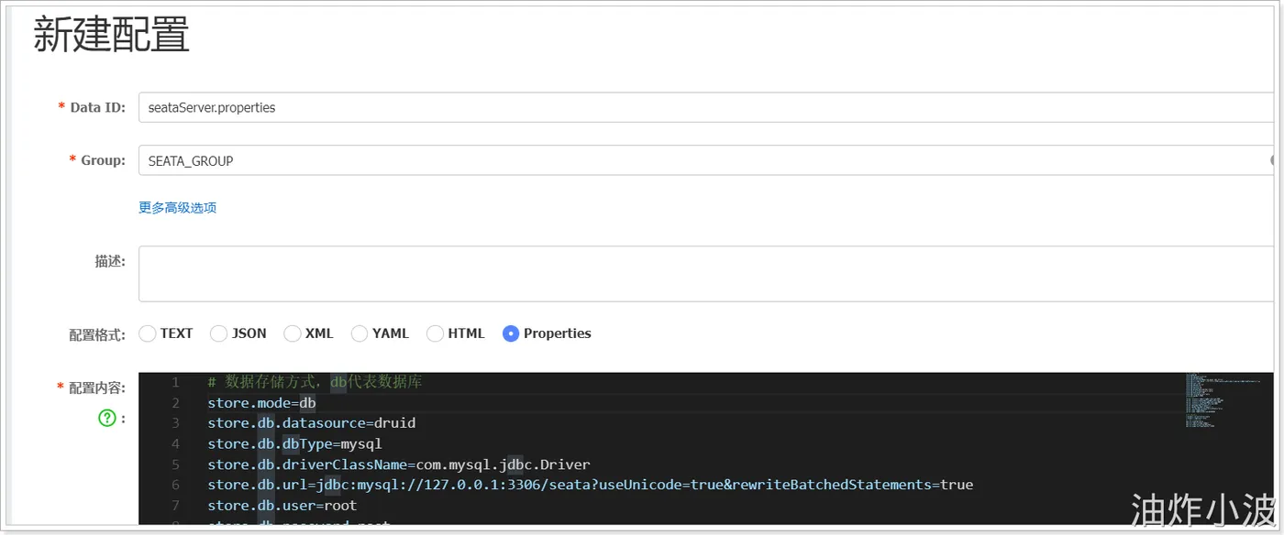
Task: Select the TEXT format radio button
Action: [x=148, y=333]
